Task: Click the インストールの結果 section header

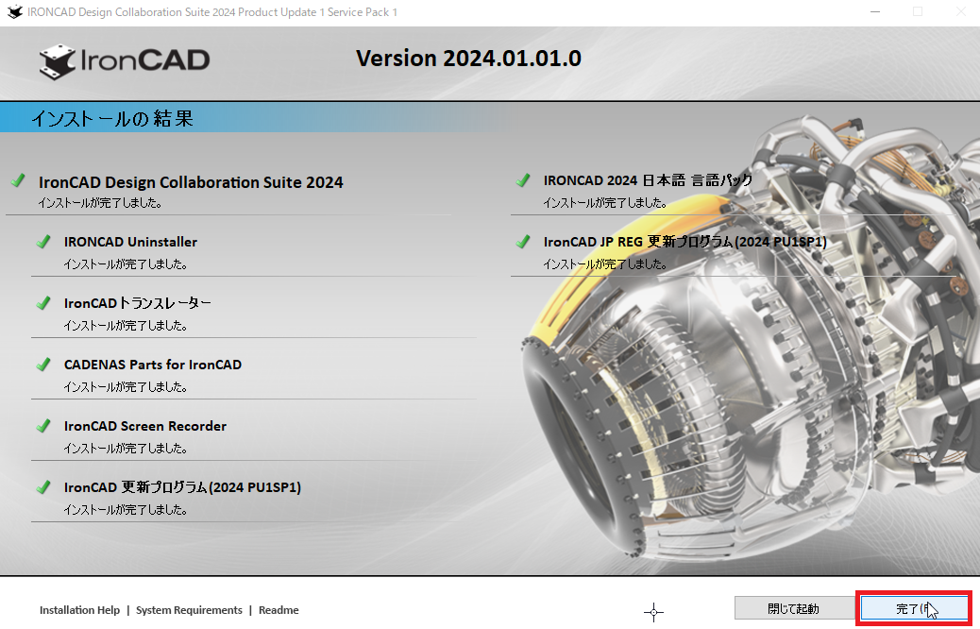Action: point(112,117)
